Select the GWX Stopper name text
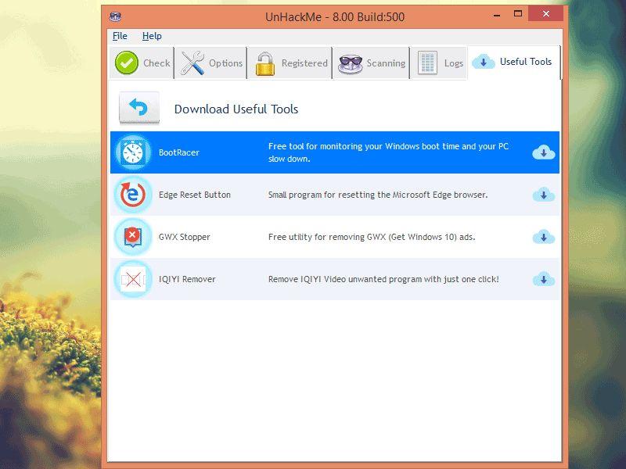Screen dimensions: 626x469 pos(184,237)
